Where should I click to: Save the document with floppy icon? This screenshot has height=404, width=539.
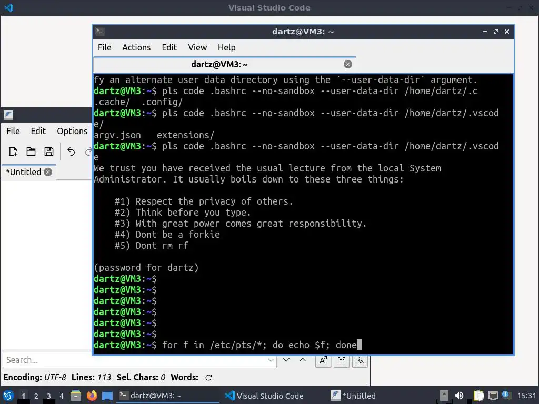[49, 151]
